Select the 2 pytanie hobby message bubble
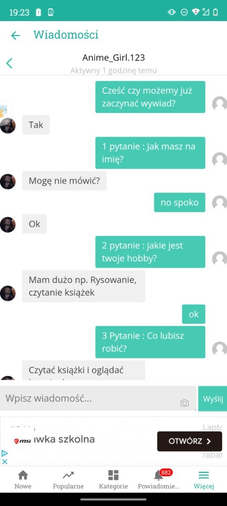The width and height of the screenshot is (227, 506). click(x=150, y=252)
